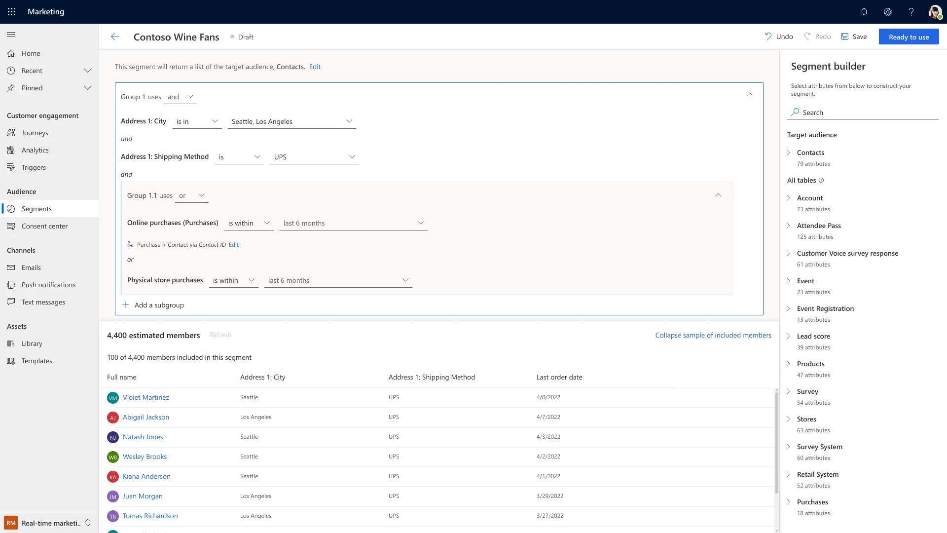The width and height of the screenshot is (947, 533).
Task: Open Consent center from the sidebar
Action: pos(44,226)
